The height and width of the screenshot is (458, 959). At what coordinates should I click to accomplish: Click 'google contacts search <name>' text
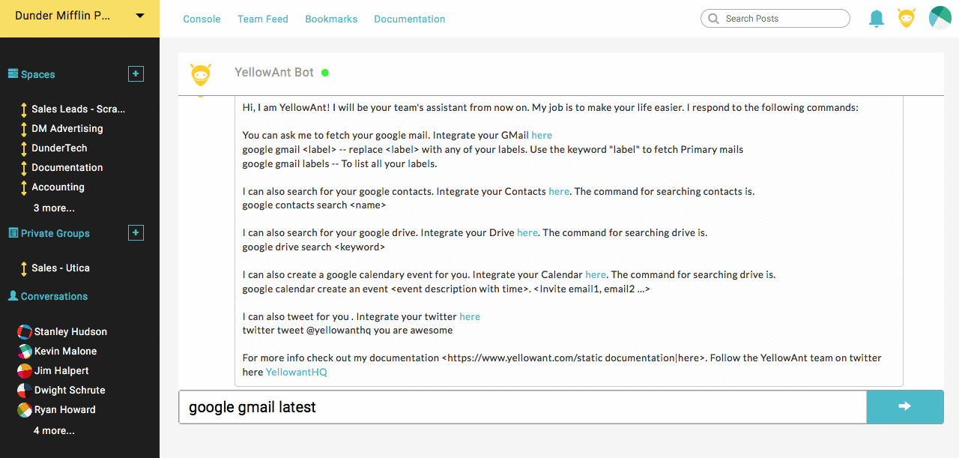(314, 205)
